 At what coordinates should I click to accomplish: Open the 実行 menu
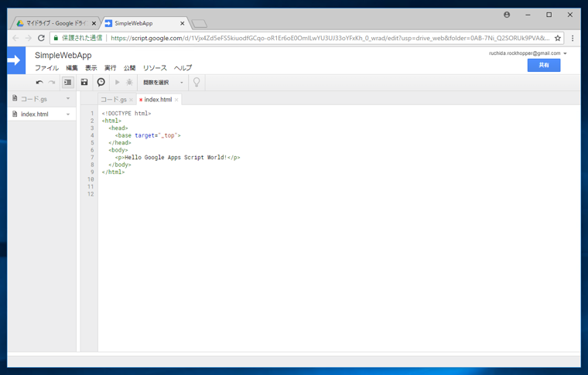point(110,68)
